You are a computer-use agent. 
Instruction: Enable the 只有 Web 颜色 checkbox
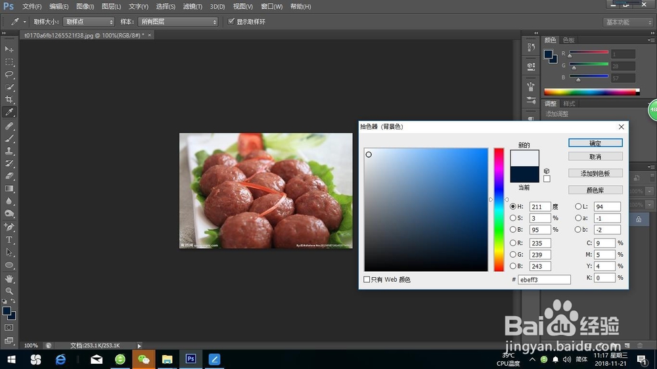[367, 279]
